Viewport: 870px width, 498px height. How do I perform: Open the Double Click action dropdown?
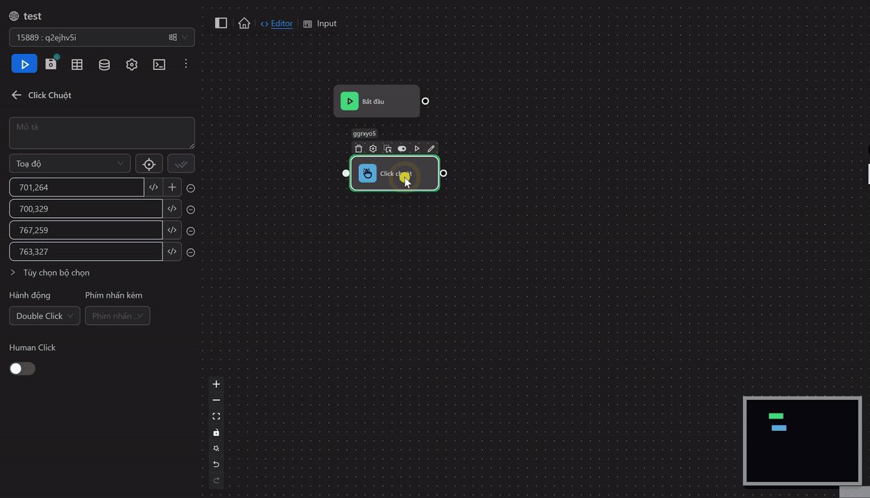(44, 316)
